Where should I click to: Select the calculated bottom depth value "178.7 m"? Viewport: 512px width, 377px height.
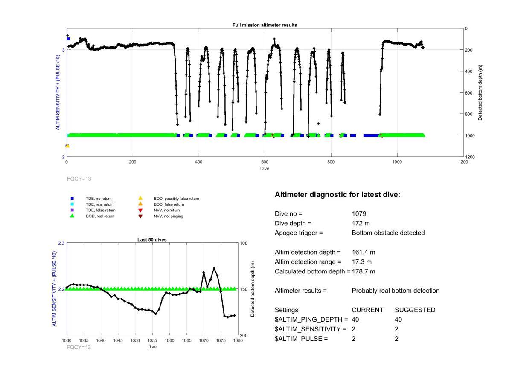pyautogui.click(x=364, y=271)
